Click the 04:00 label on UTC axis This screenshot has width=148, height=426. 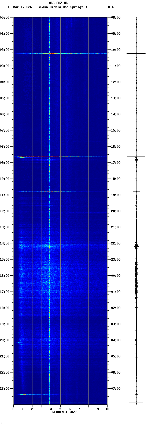pos(116,340)
